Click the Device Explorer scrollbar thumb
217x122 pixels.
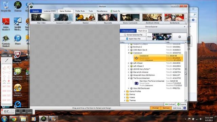pos(186,69)
